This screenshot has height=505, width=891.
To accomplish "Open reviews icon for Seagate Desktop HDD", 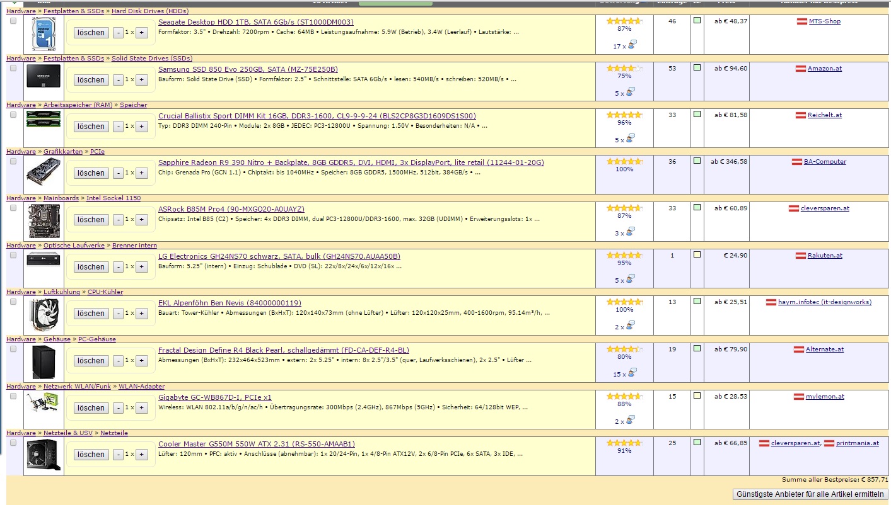I will coord(631,45).
